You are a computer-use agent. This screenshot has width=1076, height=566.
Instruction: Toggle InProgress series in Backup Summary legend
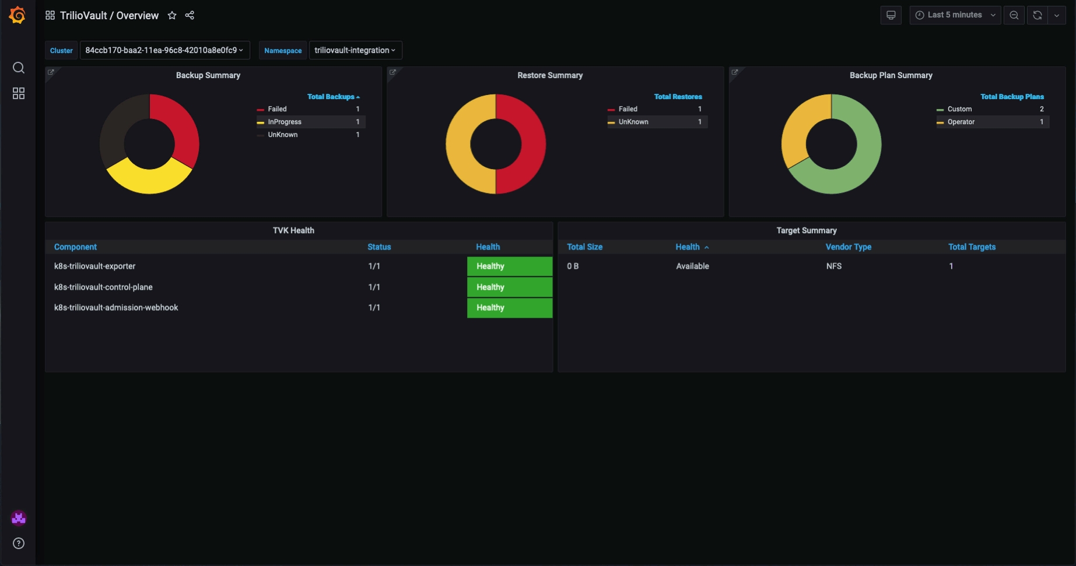(285, 122)
